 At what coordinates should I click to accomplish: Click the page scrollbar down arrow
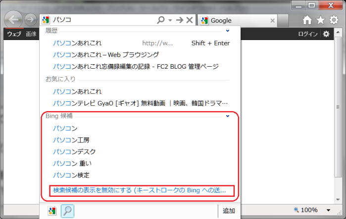(x=338, y=200)
